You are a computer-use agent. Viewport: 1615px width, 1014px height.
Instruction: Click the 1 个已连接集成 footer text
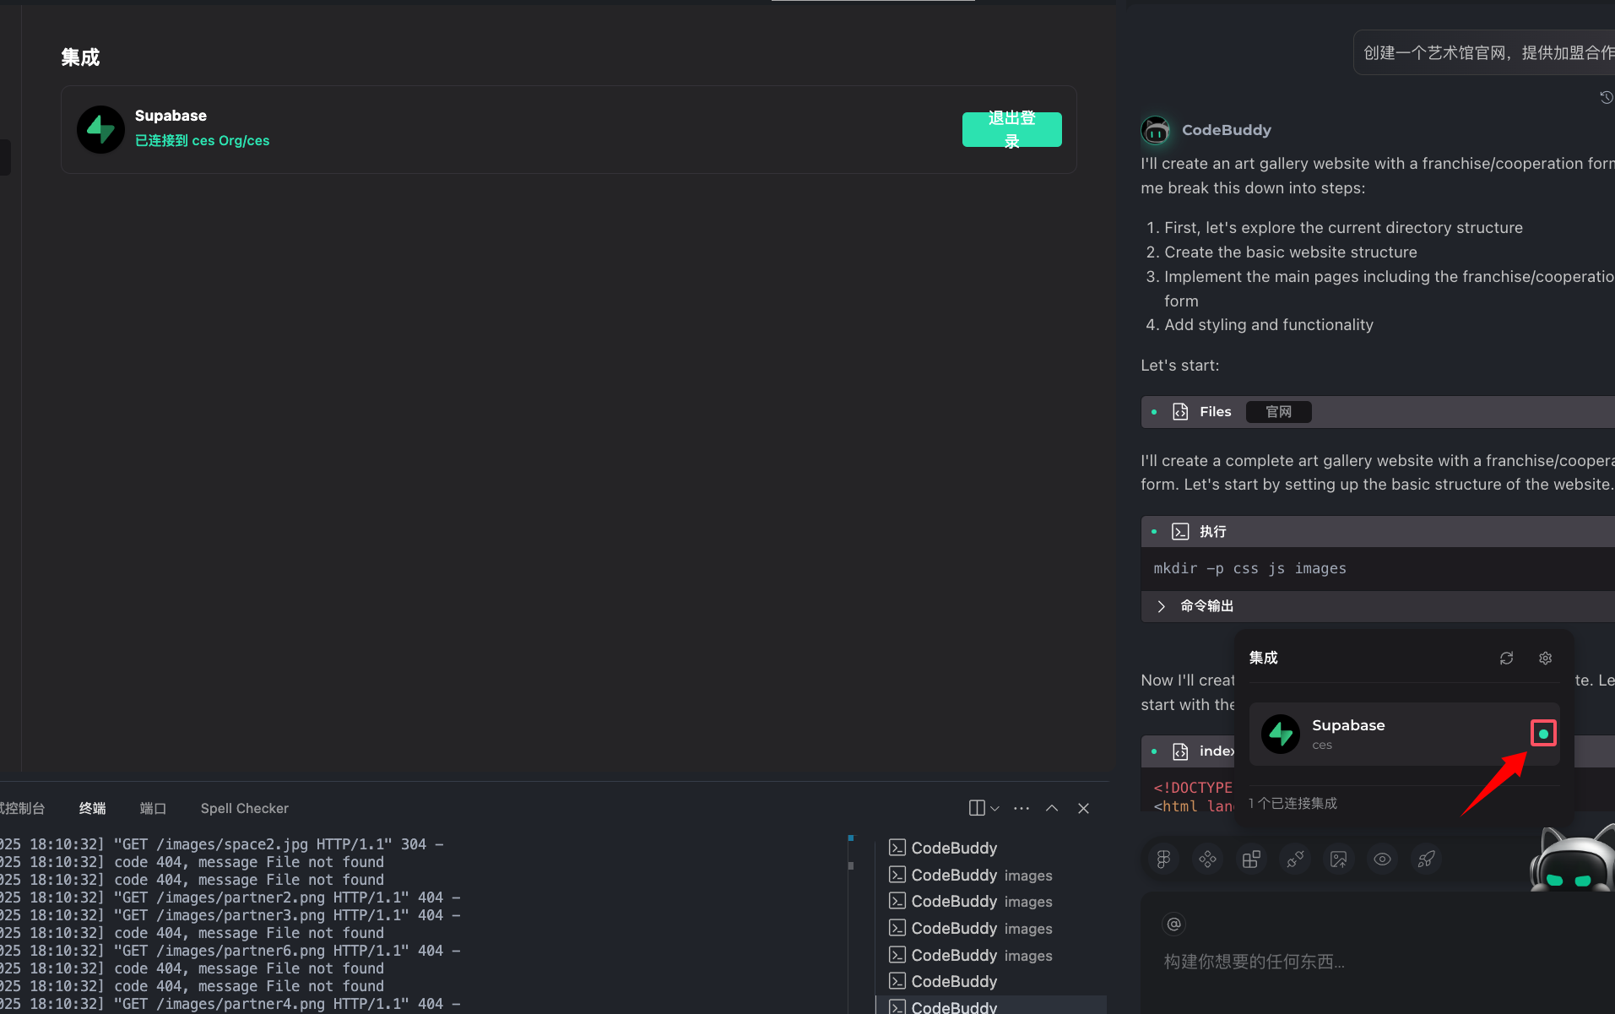(x=1293, y=803)
